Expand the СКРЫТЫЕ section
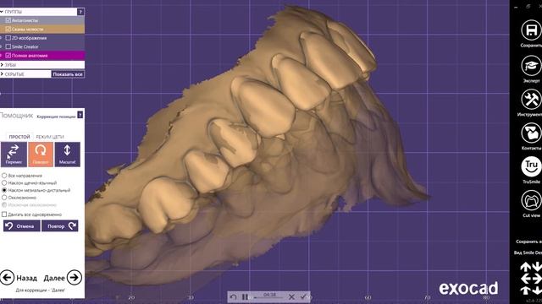This screenshot has width=542, height=304. pyautogui.click(x=2, y=74)
